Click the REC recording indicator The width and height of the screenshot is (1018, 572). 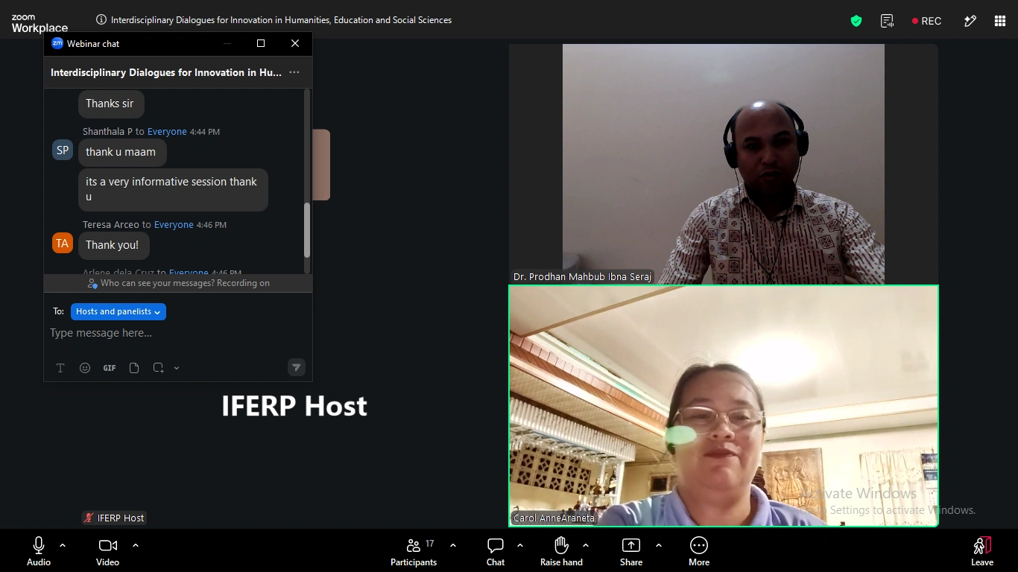click(x=926, y=21)
